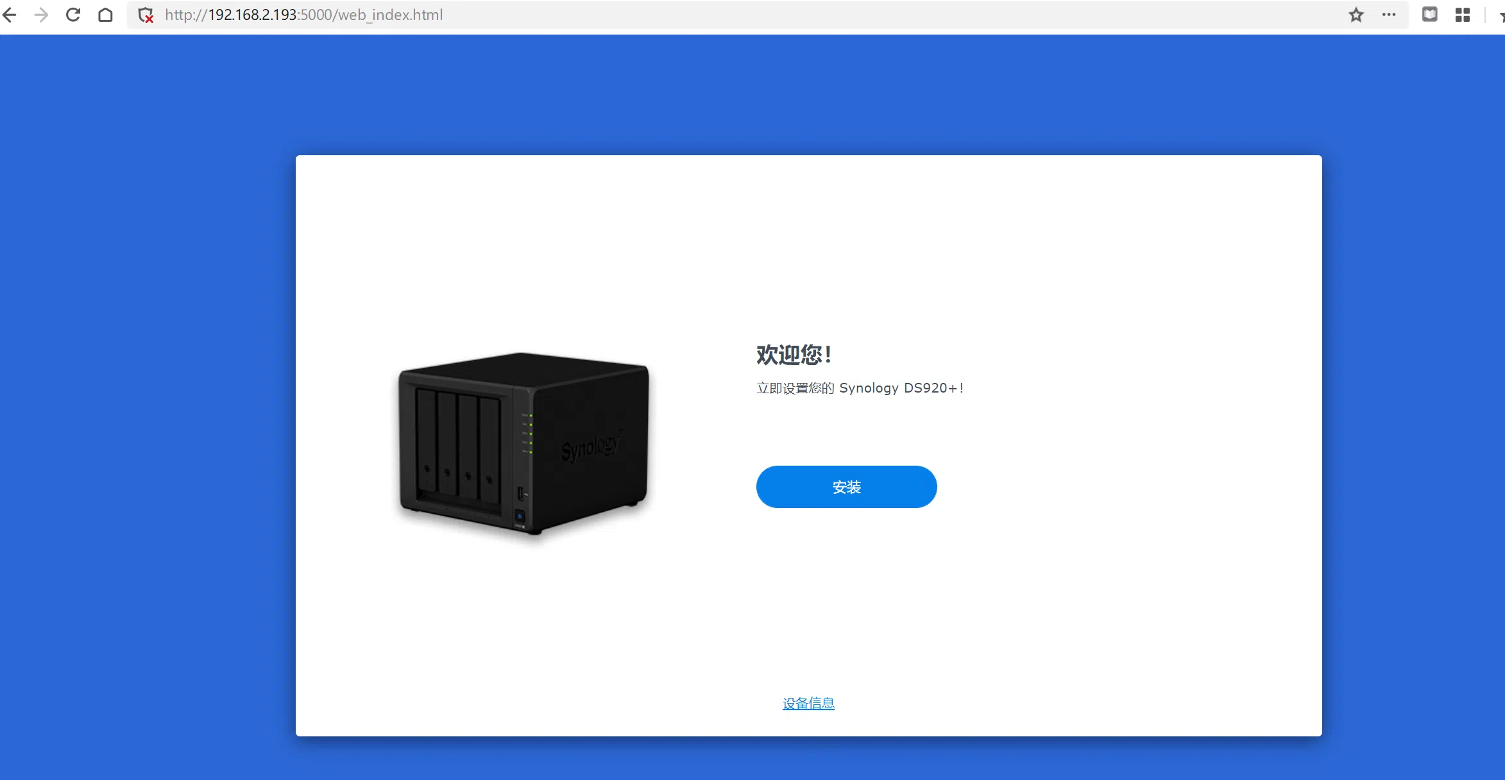The height and width of the screenshot is (780, 1505).
Task: Click the 安装 install button
Action: click(x=846, y=487)
